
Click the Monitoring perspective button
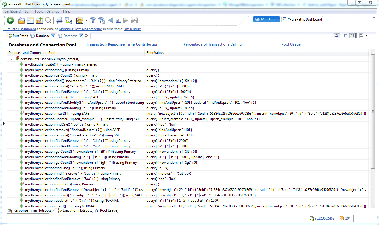(x=267, y=19)
